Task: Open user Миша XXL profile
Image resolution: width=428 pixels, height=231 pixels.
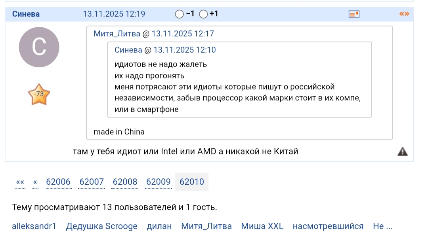Action: [262, 226]
